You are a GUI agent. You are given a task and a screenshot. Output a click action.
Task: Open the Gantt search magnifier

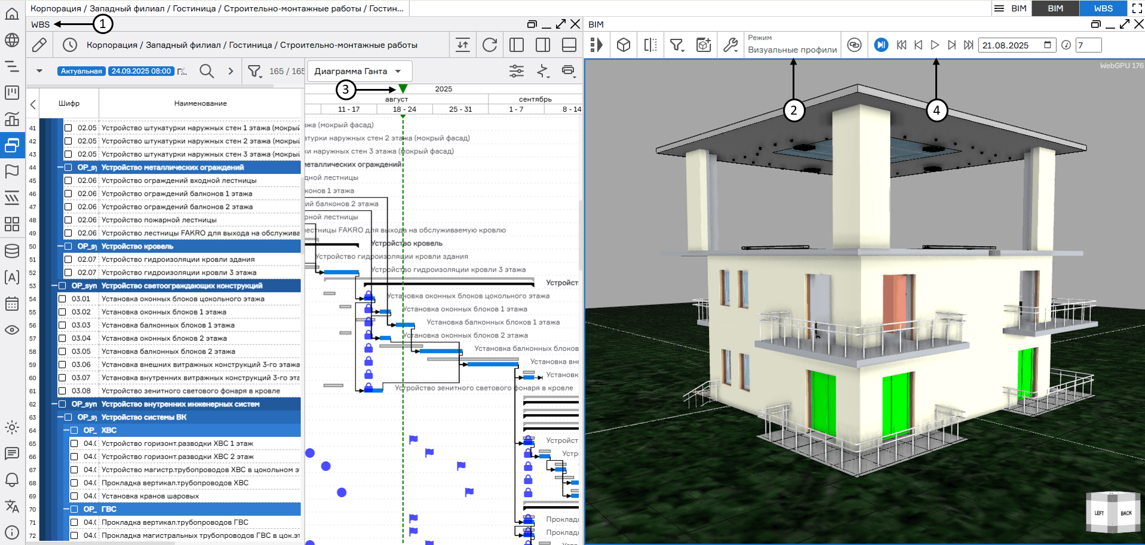click(x=207, y=71)
